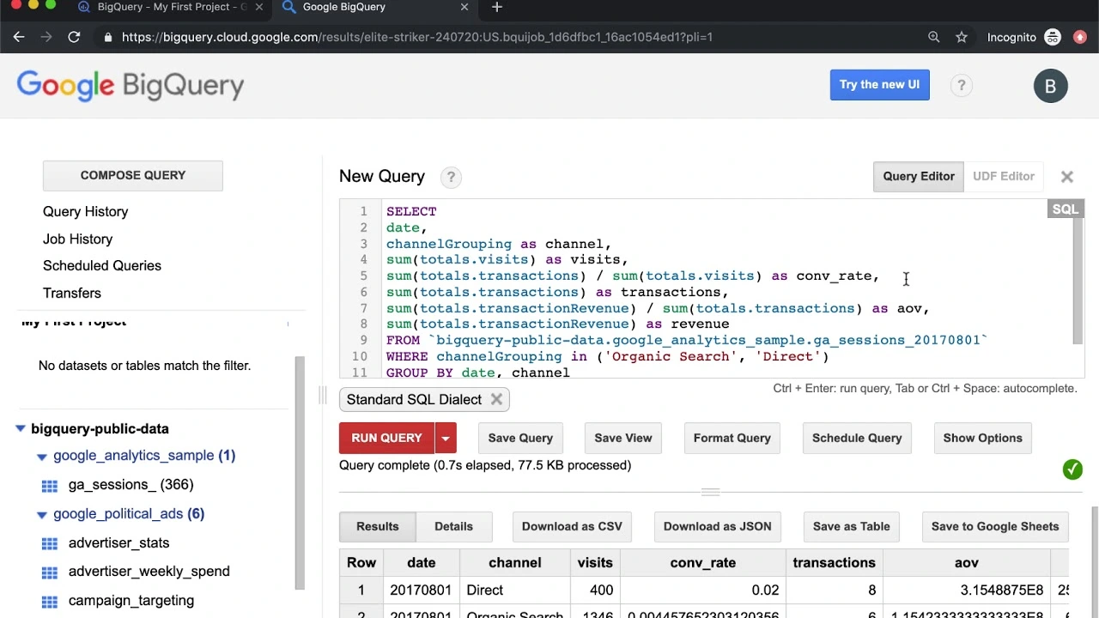Click the help icon next to New Query
The height and width of the screenshot is (618, 1099).
point(451,177)
